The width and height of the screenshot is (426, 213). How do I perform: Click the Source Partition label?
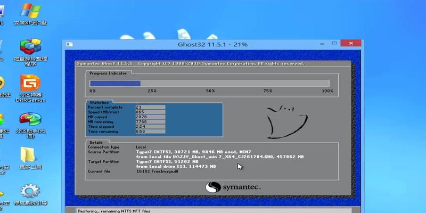[103, 152]
